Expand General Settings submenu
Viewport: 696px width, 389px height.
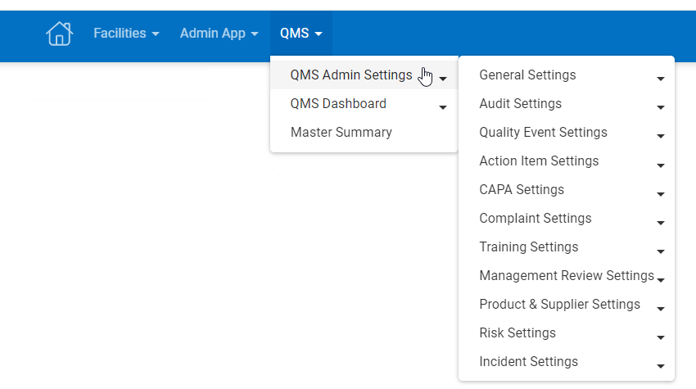tap(527, 75)
